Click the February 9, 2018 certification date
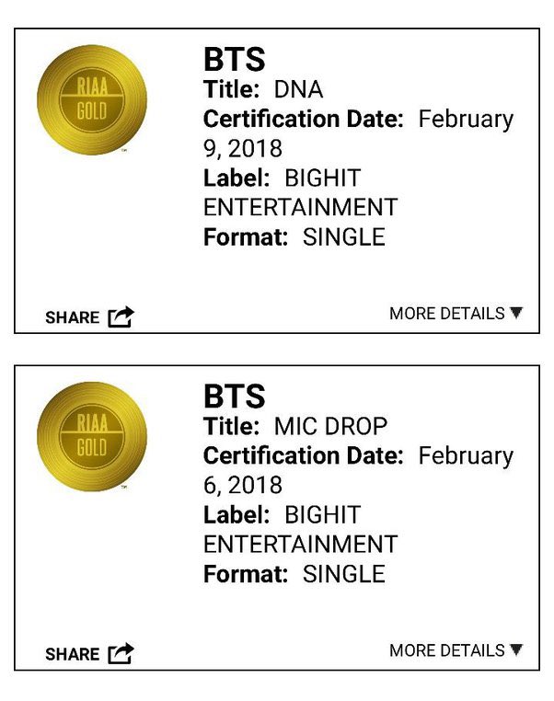554x701 pixels. pos(359,133)
